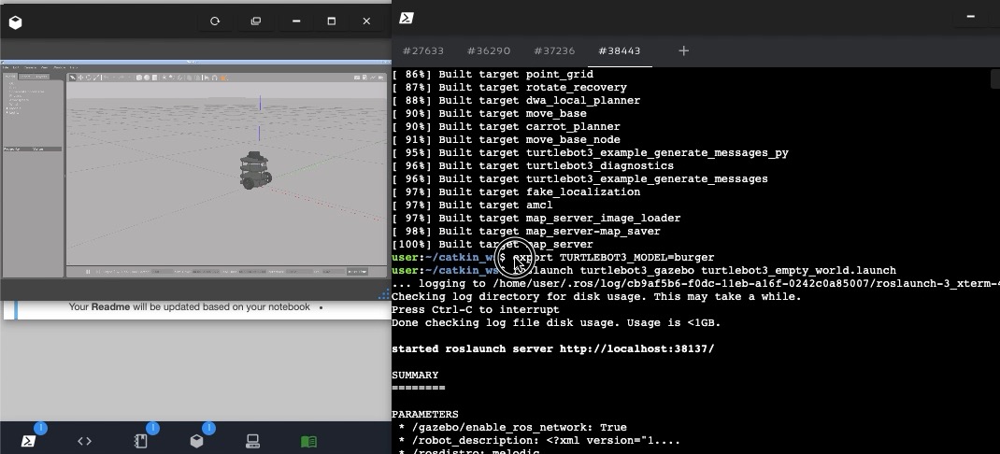
Task: Expand the Models node in Gazebo tree
Action: [7, 108]
